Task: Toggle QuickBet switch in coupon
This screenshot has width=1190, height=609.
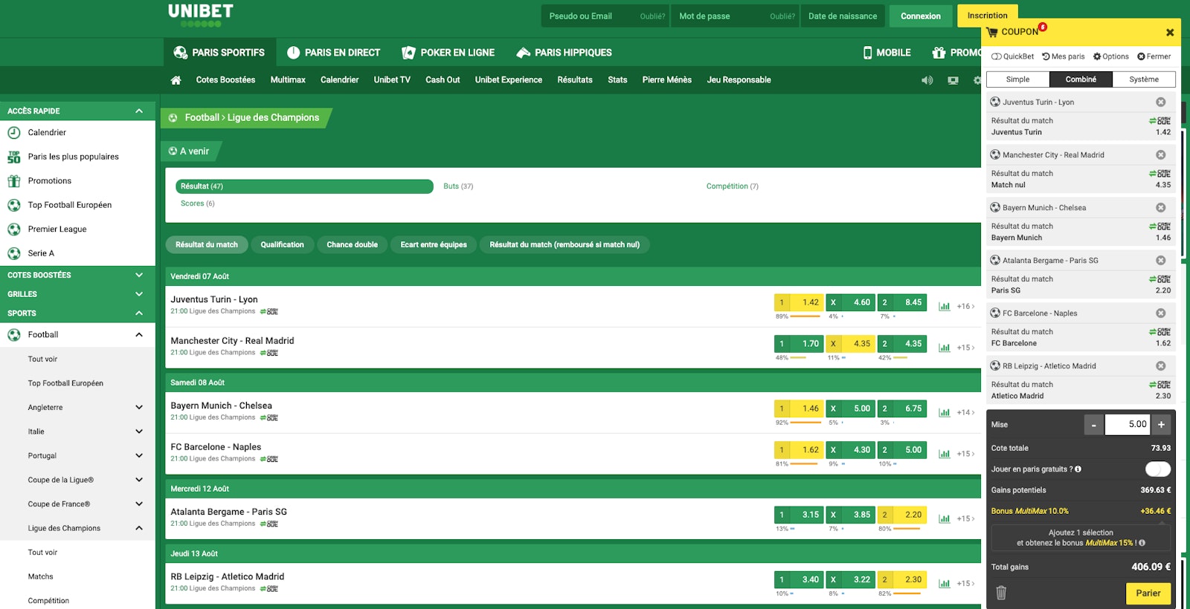Action: tap(997, 56)
